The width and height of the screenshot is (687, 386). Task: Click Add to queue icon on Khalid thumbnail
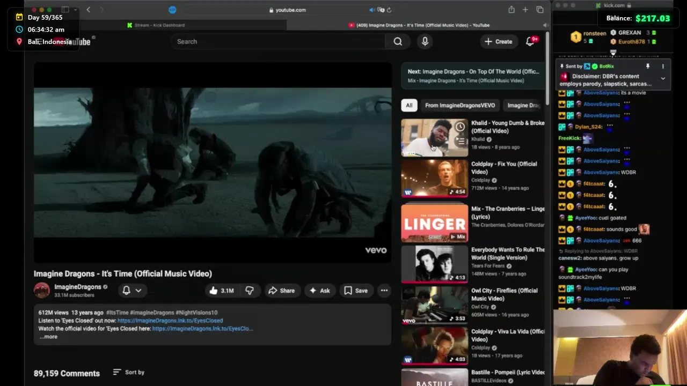(x=460, y=141)
